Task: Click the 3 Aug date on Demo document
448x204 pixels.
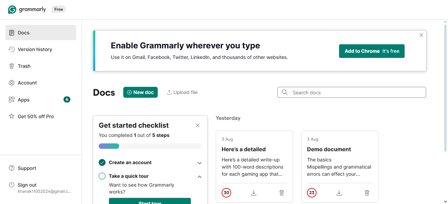Action: point(313,139)
